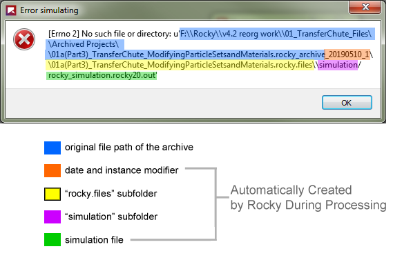Viewport: 393px width, 260px height.
Task: Click the purple legend color square
Action: pyautogui.click(x=52, y=217)
